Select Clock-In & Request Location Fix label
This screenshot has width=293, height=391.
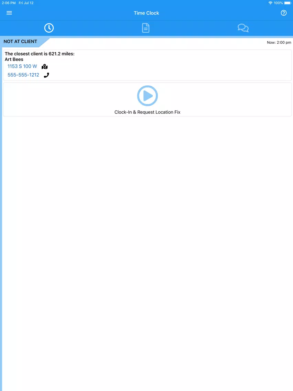[x=147, y=112]
